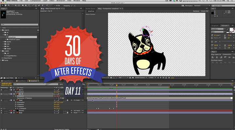Open the Window menu

(77, 1)
